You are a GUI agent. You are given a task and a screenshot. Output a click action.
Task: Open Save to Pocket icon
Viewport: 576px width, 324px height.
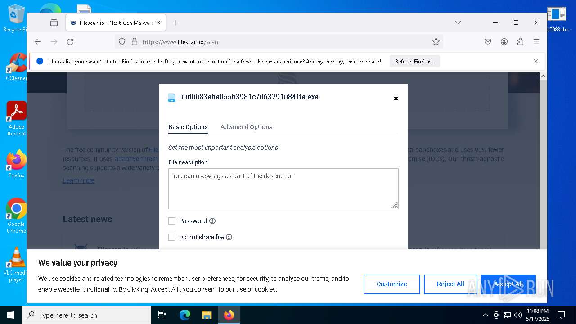488,42
